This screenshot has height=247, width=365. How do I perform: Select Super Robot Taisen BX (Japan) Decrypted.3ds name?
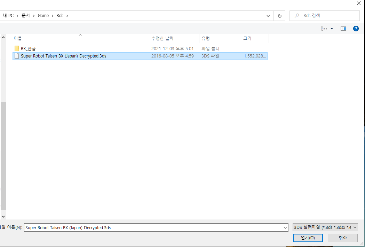(x=63, y=56)
